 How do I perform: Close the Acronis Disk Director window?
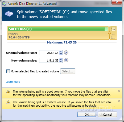tap(117, 2)
